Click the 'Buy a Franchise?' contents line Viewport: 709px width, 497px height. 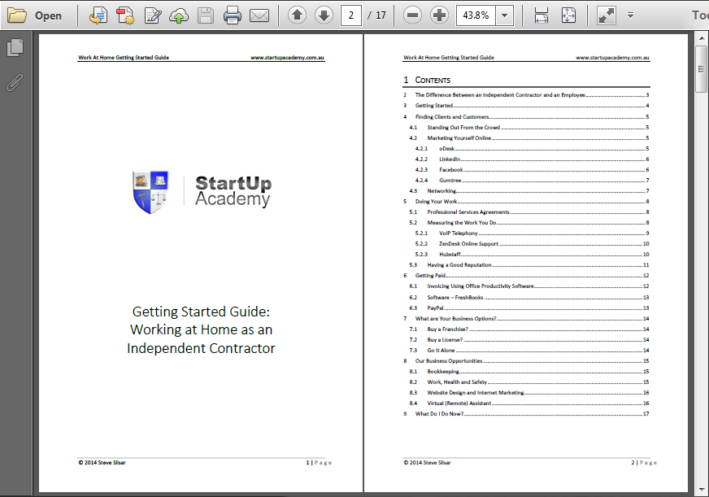point(529,329)
